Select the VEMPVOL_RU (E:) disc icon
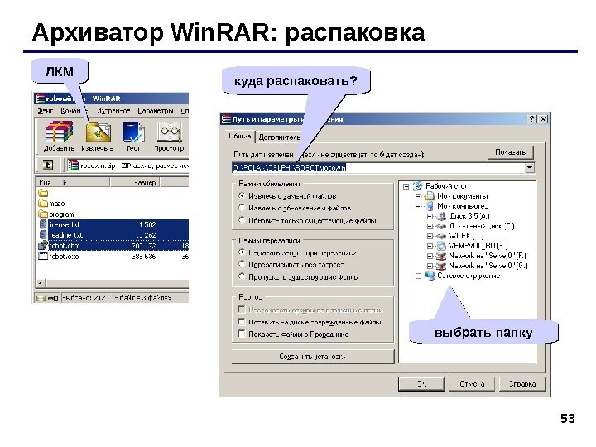The image size is (596, 447). (x=441, y=246)
